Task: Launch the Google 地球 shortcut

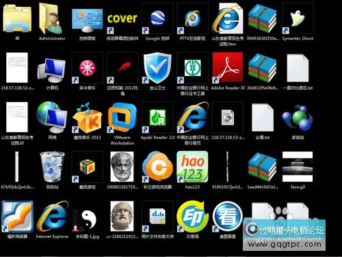Action: (157, 19)
